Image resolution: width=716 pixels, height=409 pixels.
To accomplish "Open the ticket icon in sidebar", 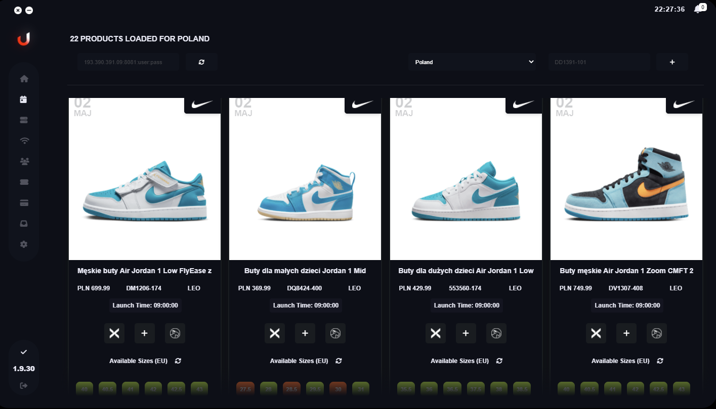I will click(x=24, y=182).
